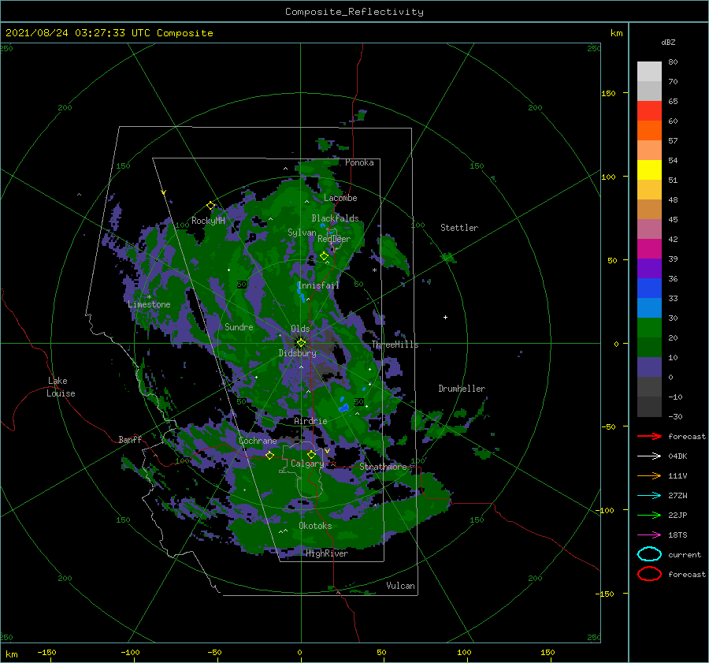
Task: Select the orange 111V arrow legend icon
Action: tap(649, 475)
